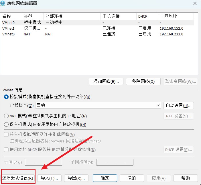Click the 添加网络(E)... button
This screenshot has height=185, width=201.
coord(106,81)
